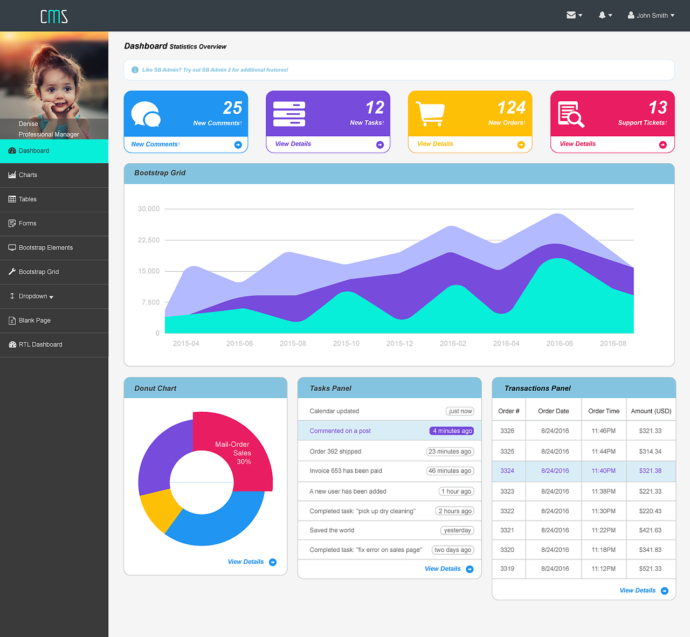The image size is (690, 637).
Task: Click View Details under Tasks Panel
Action: pyautogui.click(x=443, y=569)
